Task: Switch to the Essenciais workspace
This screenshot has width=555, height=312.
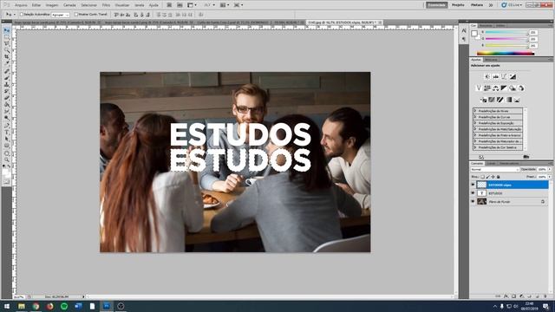Action: [436, 5]
